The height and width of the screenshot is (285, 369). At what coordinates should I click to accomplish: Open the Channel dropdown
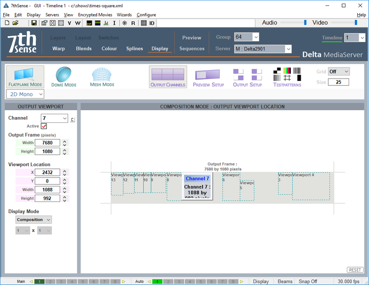point(54,118)
